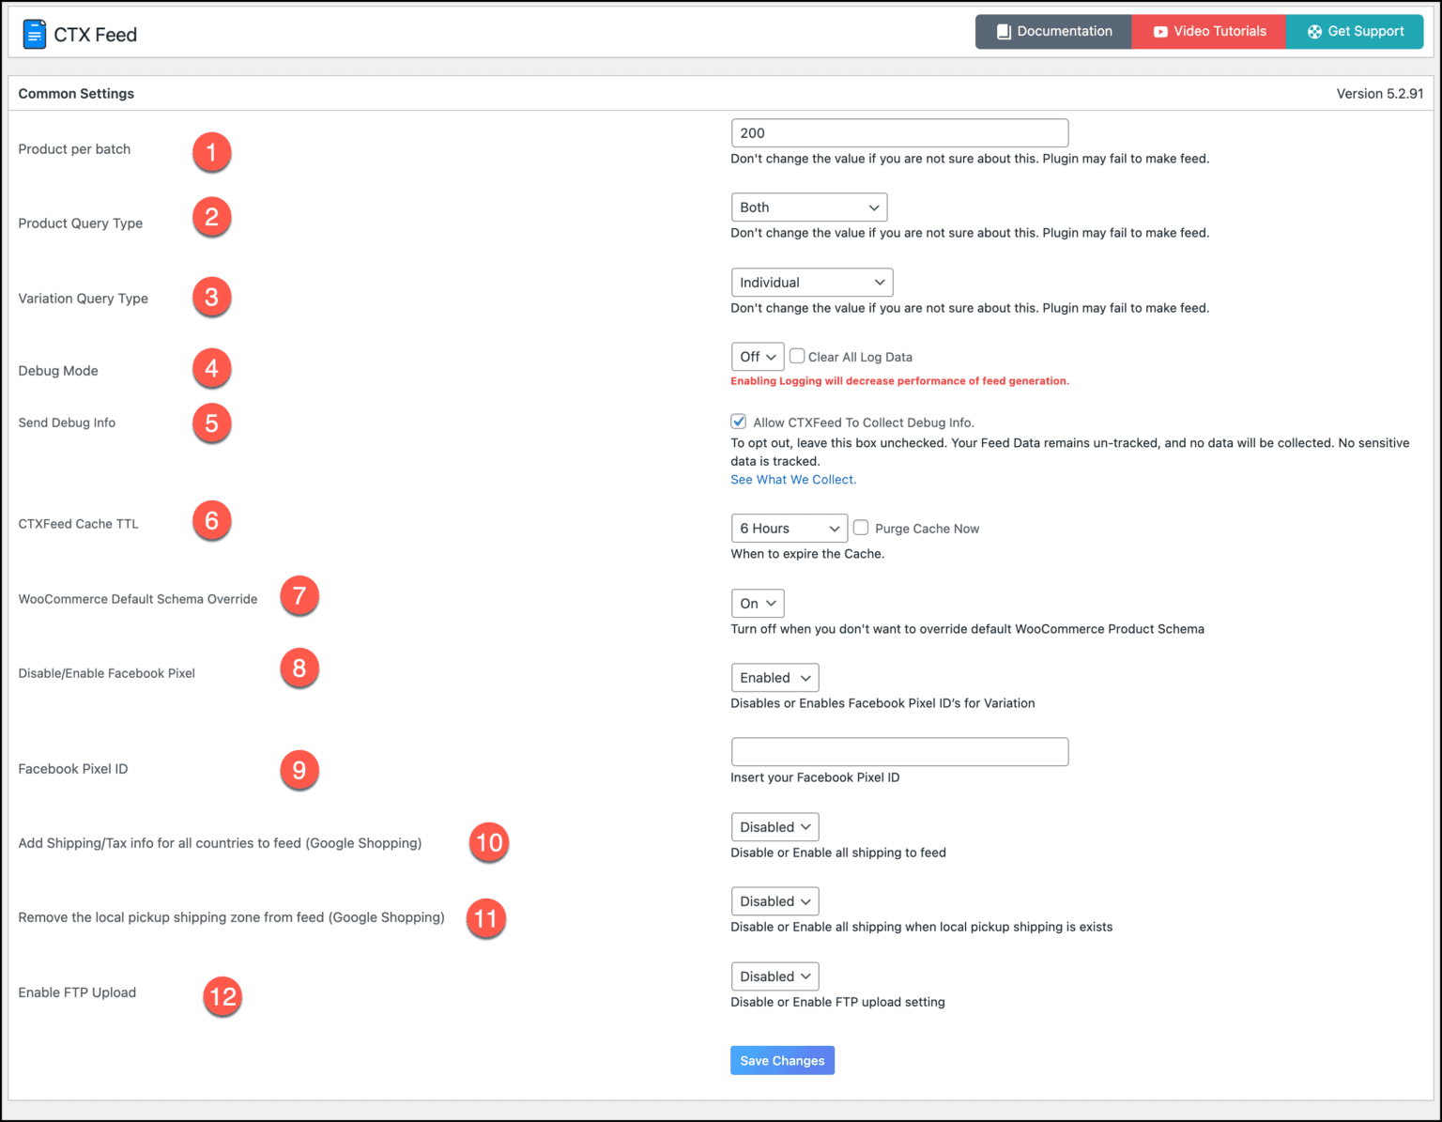Enable the Purge Cache Now option
Image resolution: width=1442 pixels, height=1122 pixels.
pos(861,528)
